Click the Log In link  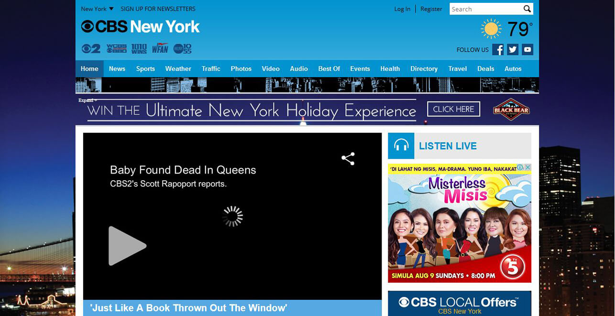[402, 9]
